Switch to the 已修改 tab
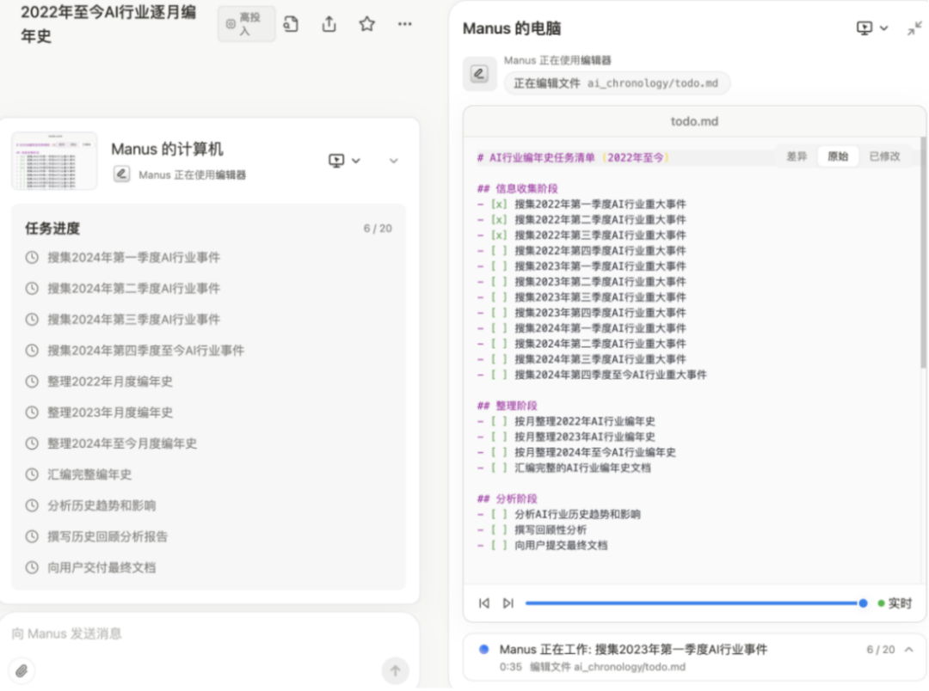The image size is (929, 691). pos(884,156)
